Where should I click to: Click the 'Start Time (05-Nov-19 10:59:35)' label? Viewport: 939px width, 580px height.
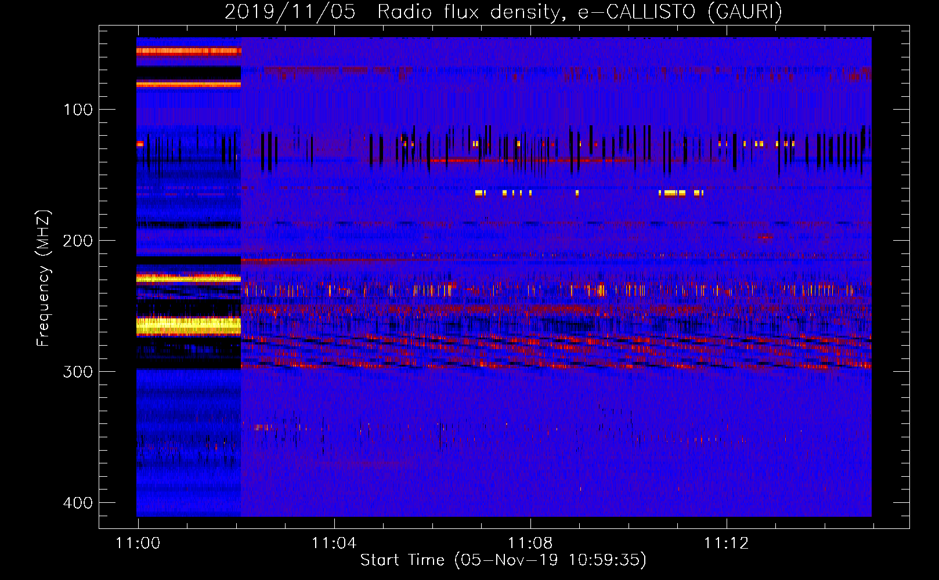coord(503,560)
